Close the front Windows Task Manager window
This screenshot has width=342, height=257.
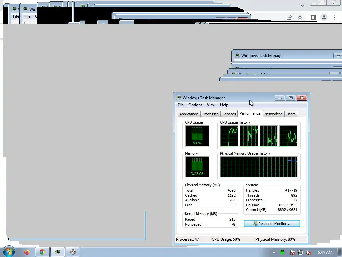(x=302, y=98)
